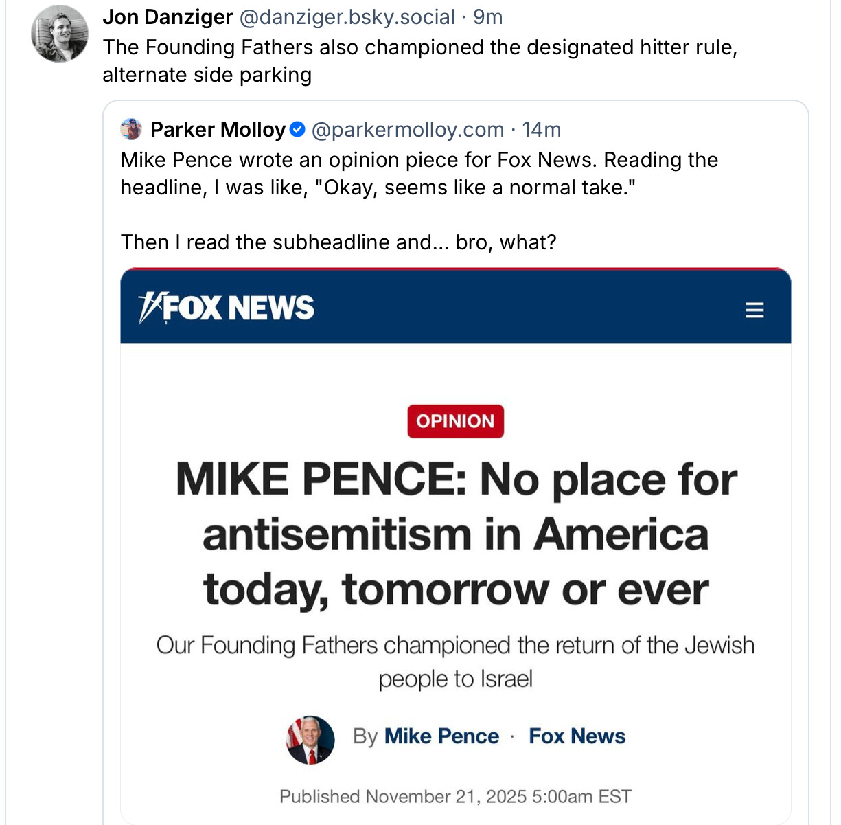Click the 'No place for antisemitism' headline
841x825 pixels.
(456, 534)
